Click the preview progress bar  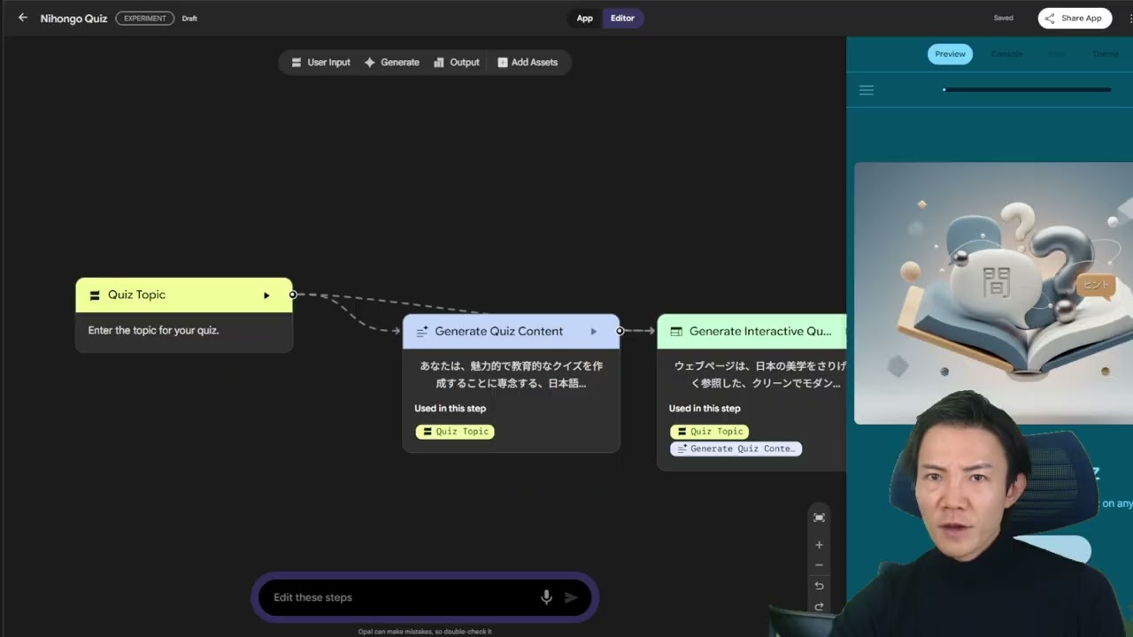click(1027, 89)
